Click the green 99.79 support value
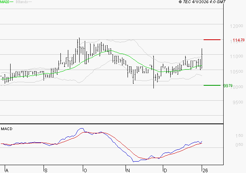 pos(228,86)
